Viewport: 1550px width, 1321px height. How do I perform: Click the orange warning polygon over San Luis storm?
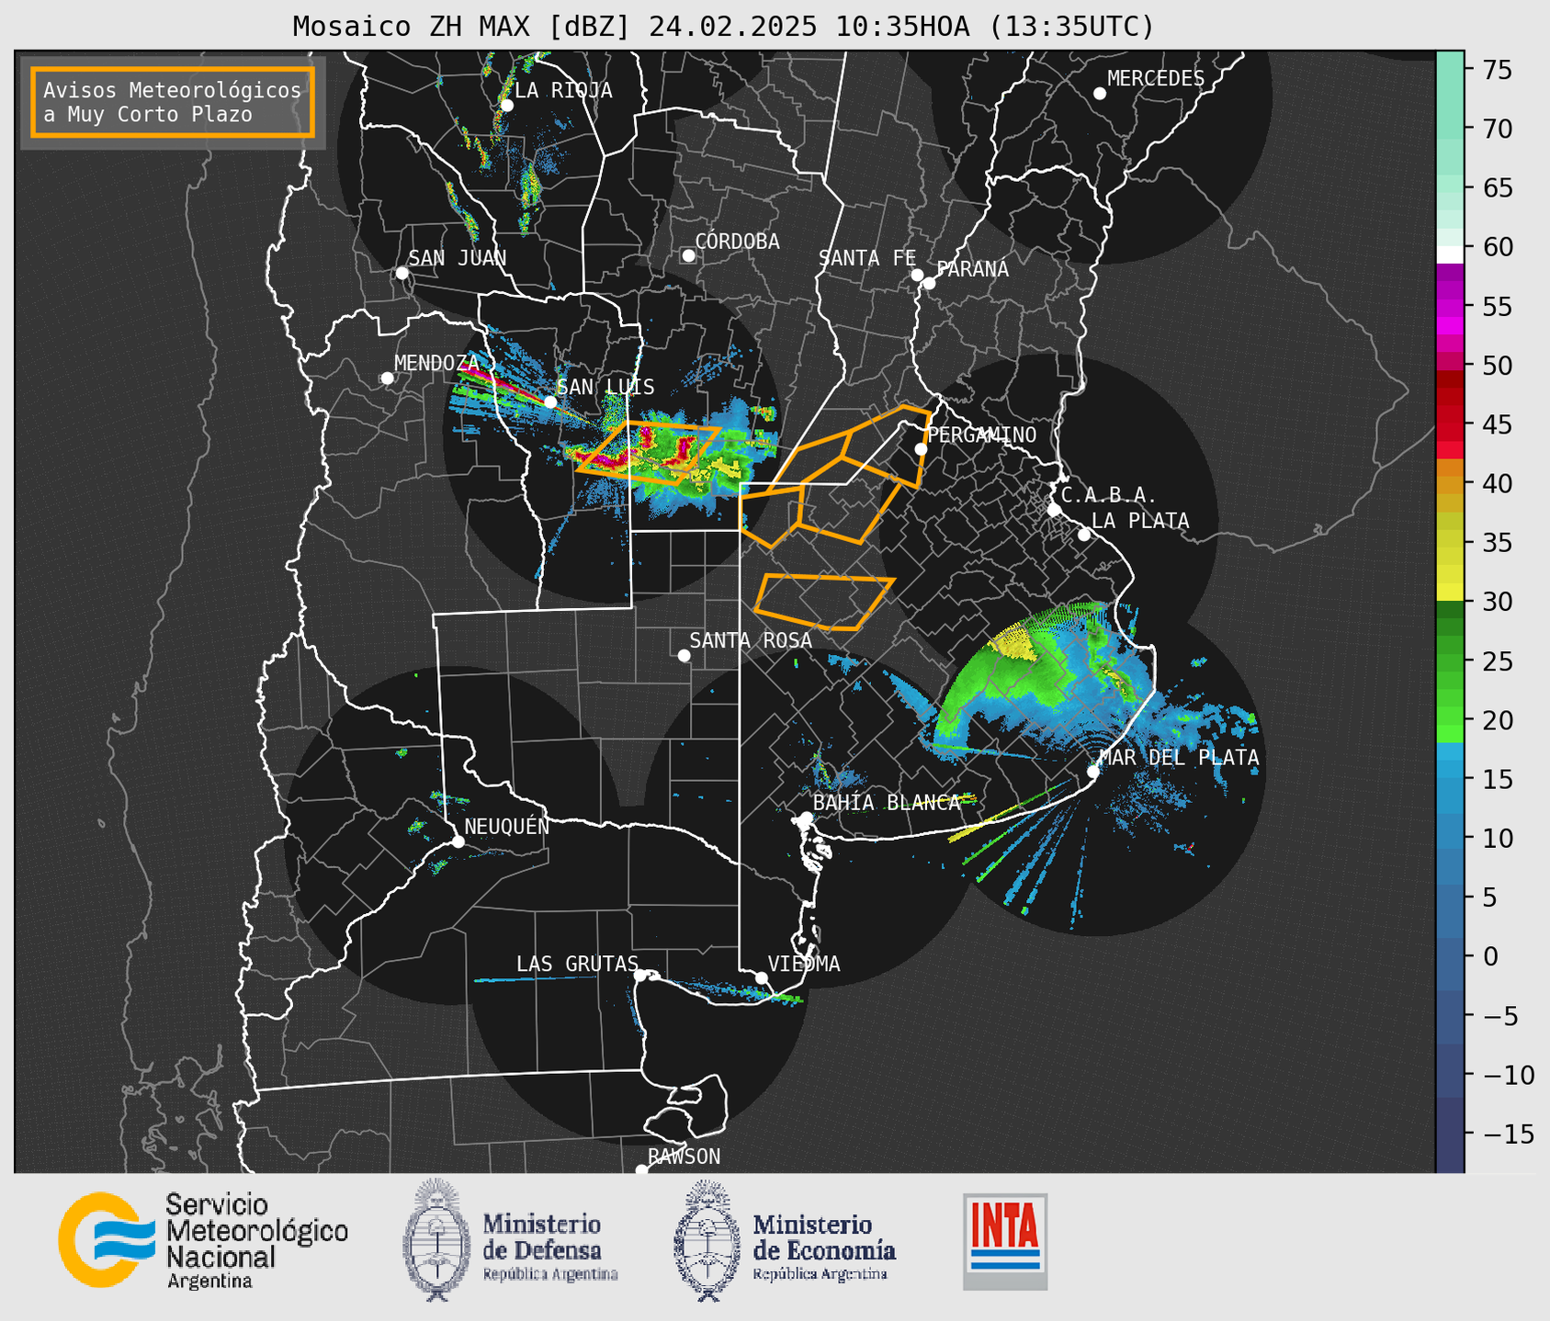pyautogui.click(x=649, y=452)
